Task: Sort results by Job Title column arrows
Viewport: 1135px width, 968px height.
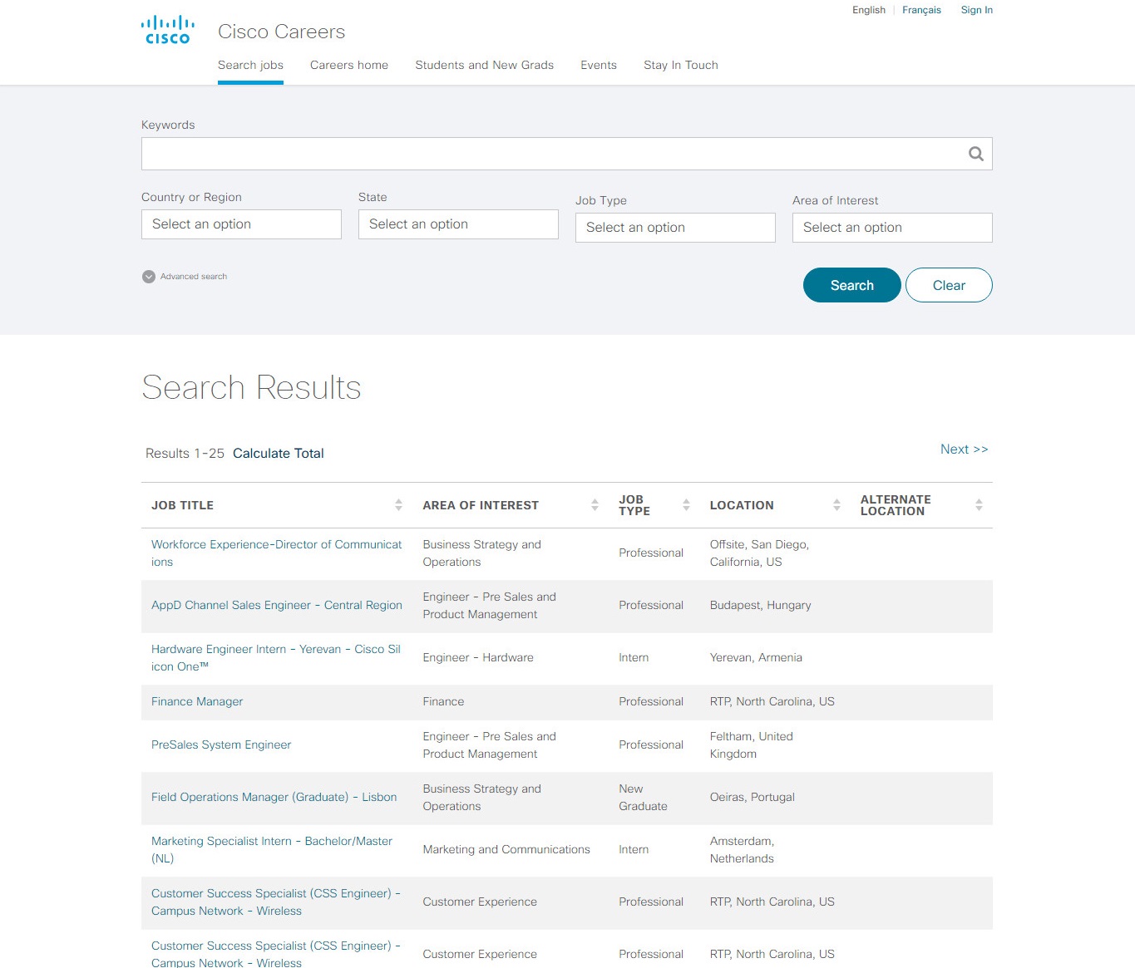Action: (x=398, y=505)
